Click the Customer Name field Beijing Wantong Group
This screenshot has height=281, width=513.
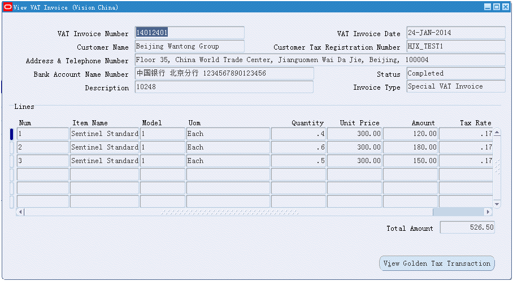[x=190, y=46]
